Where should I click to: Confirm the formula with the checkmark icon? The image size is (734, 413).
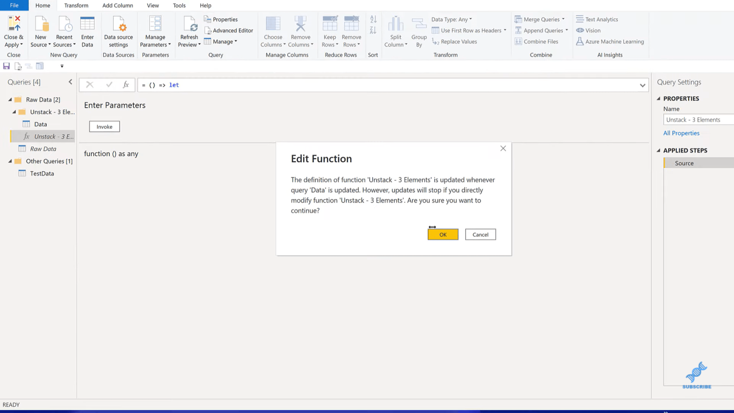point(109,85)
